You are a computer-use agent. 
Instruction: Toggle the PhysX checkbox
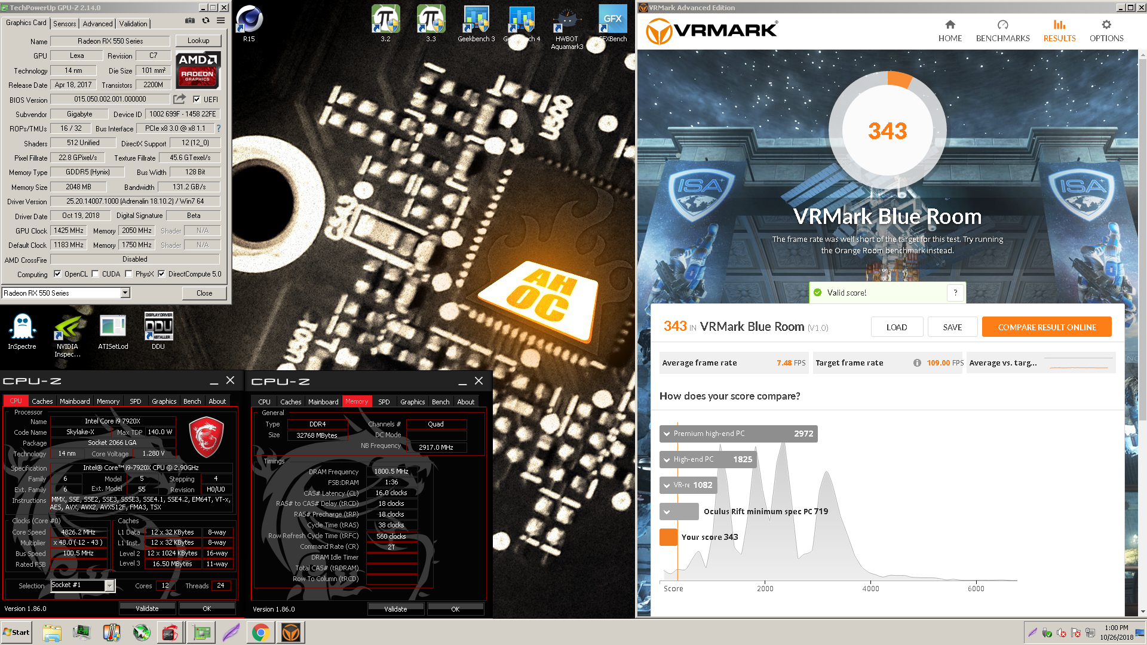(x=128, y=274)
